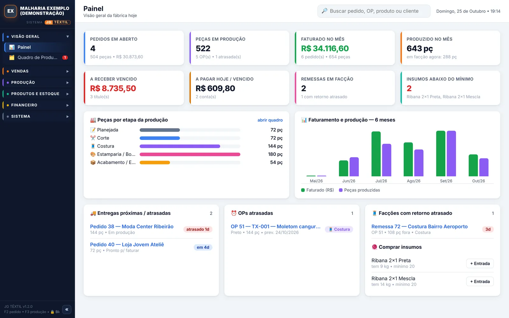Expand the Vendas menu section
The width and height of the screenshot is (509, 318).
coord(38,71)
